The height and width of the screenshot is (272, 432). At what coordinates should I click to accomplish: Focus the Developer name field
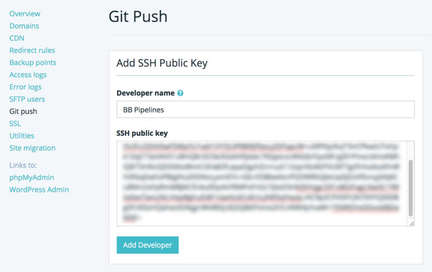[265, 109]
